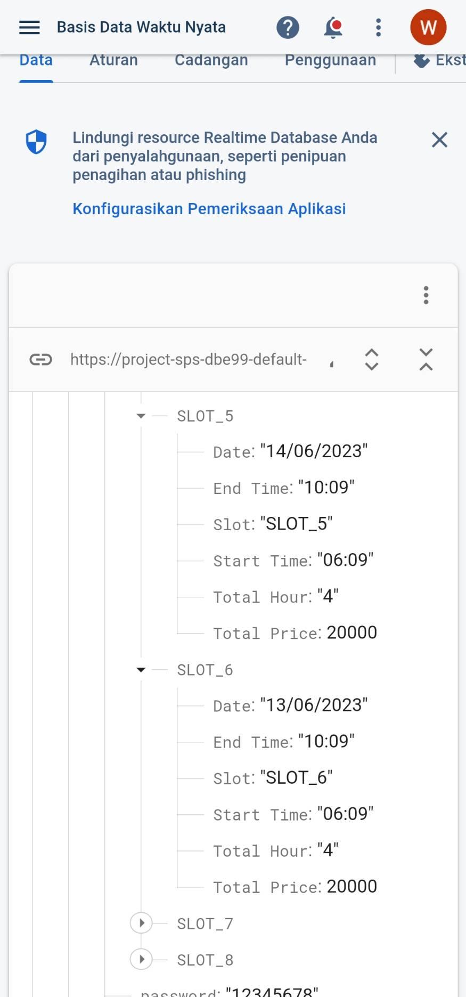Image resolution: width=466 pixels, height=997 pixels.
Task: Switch to the Aturan tab
Action: coord(113,61)
